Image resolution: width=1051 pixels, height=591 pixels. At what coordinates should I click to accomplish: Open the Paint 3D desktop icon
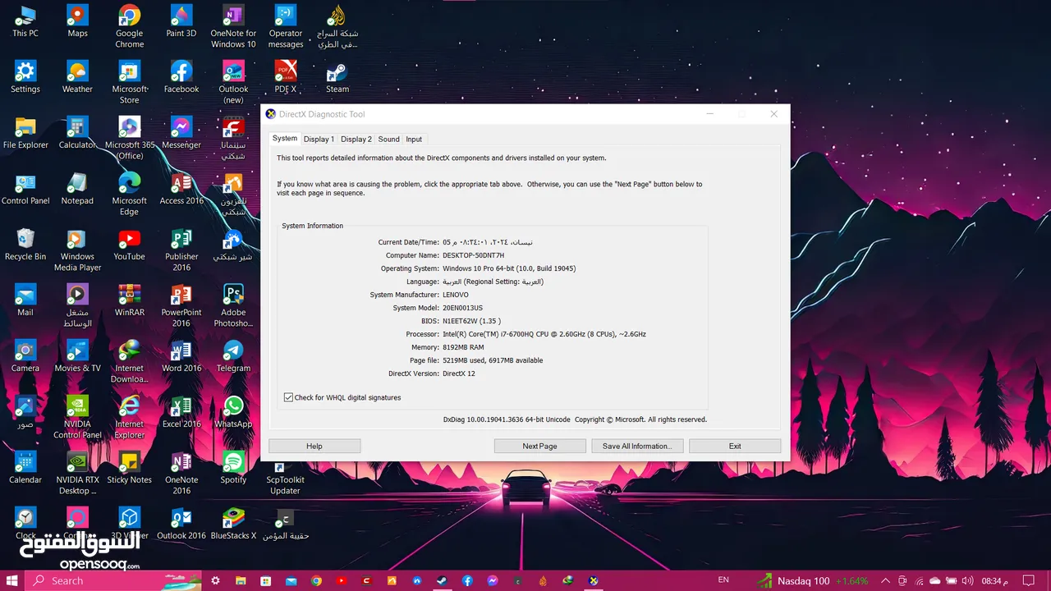(x=181, y=21)
